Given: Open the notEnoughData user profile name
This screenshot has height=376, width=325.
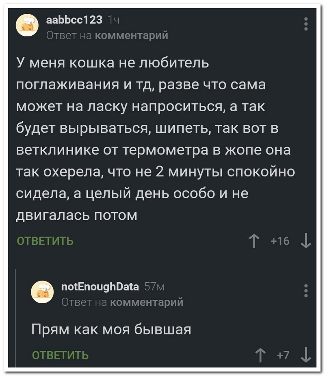Looking at the screenshot, I should coord(99,287).
